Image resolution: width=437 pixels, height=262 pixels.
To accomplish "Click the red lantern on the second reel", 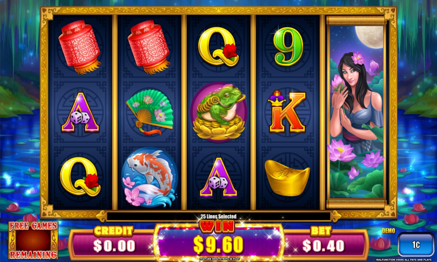I will 149,47.
